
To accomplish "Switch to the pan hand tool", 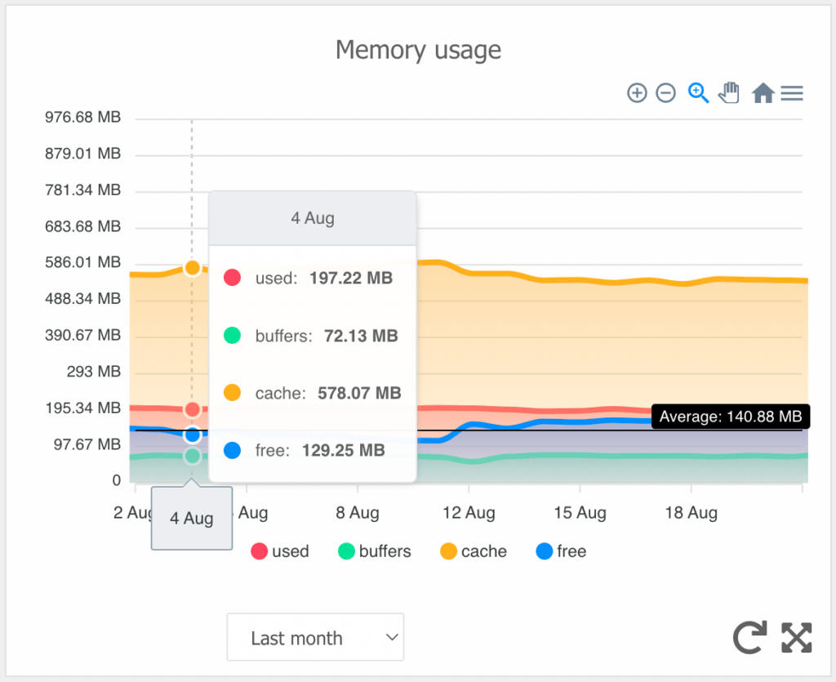I will tap(728, 92).
